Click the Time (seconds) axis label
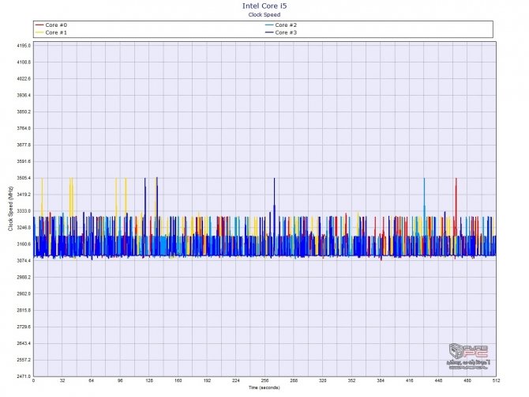 (264, 388)
